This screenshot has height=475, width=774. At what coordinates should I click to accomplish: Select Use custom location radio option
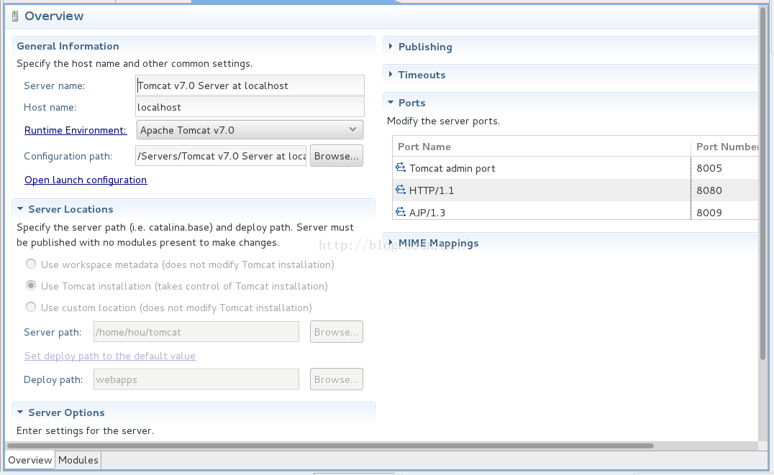31,308
